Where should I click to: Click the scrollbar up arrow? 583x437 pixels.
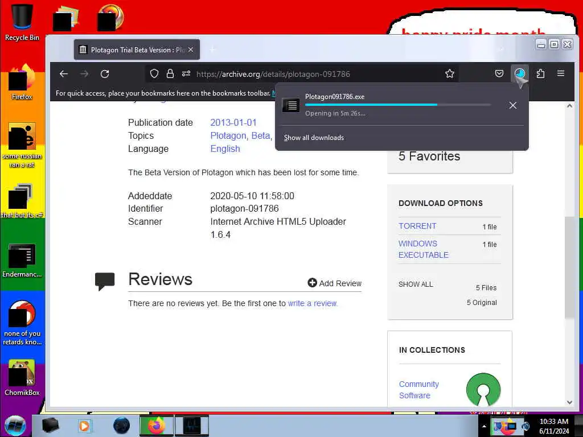(569, 106)
